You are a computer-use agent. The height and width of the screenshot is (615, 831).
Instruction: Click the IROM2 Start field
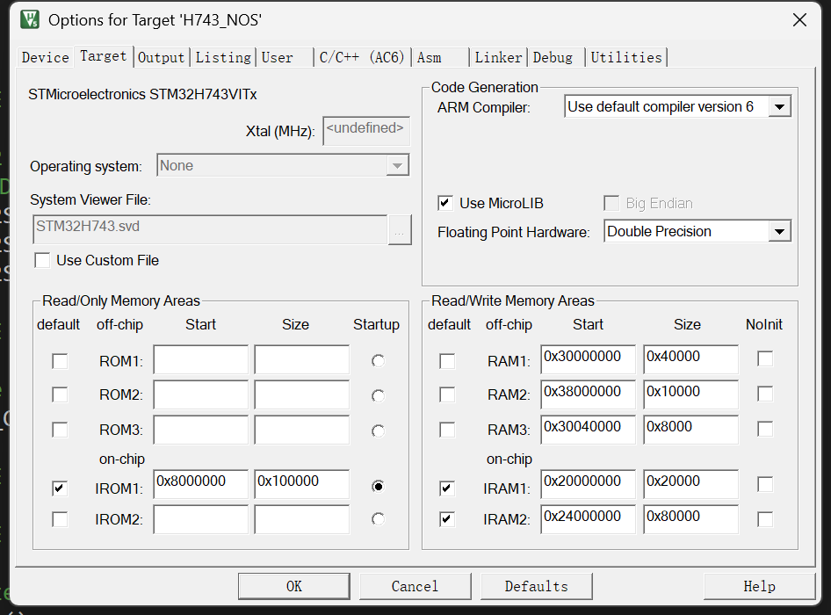[x=201, y=519]
